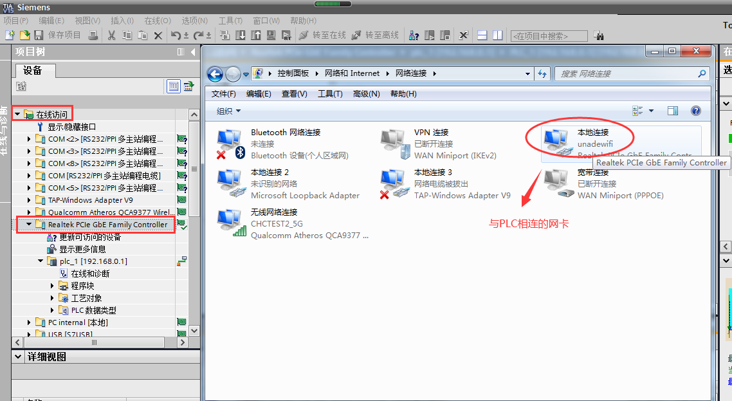Image resolution: width=732 pixels, height=401 pixels.
Task: Click the compile icon in the toolbar
Action: (224, 35)
